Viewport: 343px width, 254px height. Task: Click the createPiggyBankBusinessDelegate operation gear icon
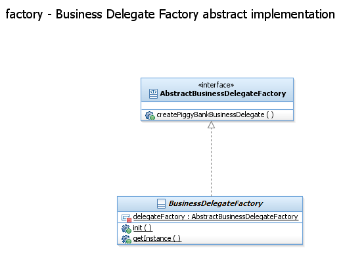[150, 115]
